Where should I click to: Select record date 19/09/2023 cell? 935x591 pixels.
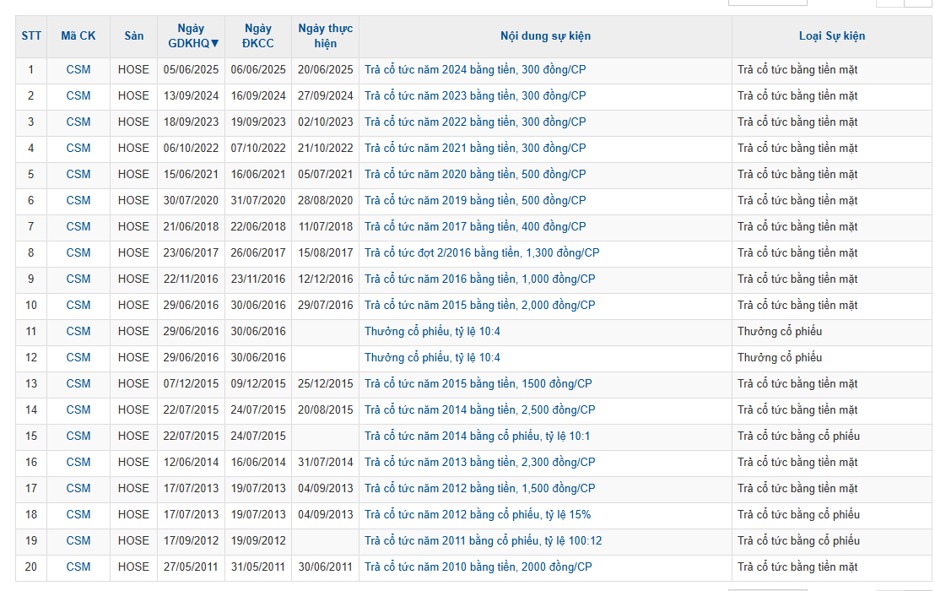[x=258, y=122]
